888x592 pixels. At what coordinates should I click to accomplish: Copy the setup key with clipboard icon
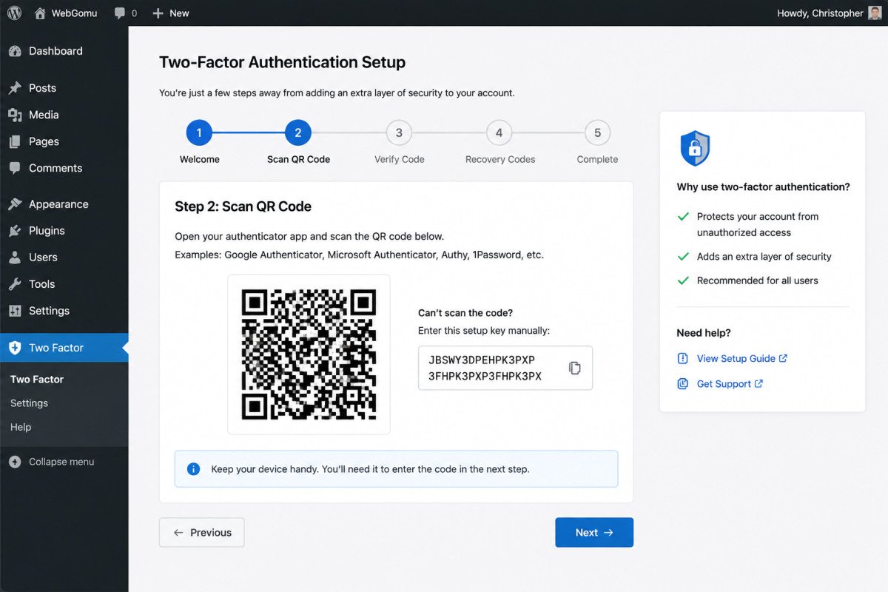pyautogui.click(x=574, y=368)
